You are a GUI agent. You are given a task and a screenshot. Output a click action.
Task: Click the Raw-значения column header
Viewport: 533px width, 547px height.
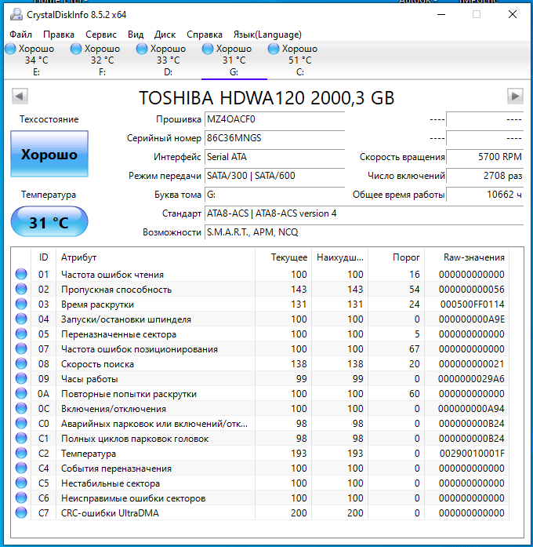473,257
